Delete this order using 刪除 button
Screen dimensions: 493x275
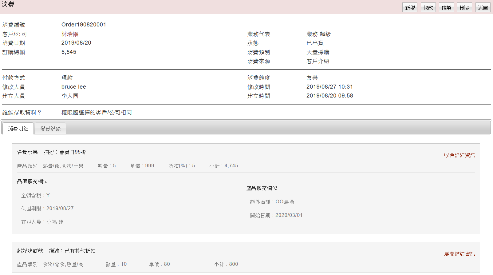click(x=464, y=8)
